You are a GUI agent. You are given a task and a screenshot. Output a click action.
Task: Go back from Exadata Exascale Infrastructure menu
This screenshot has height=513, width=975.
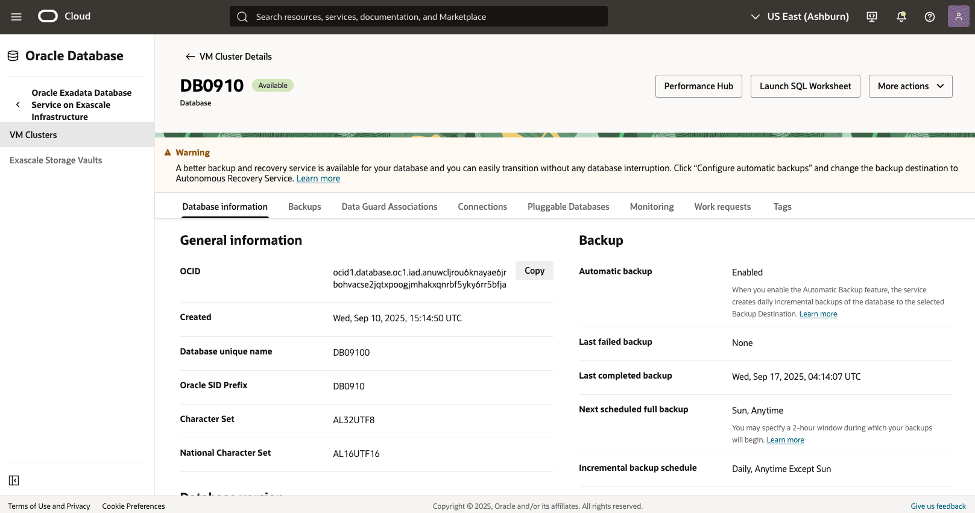pos(18,105)
